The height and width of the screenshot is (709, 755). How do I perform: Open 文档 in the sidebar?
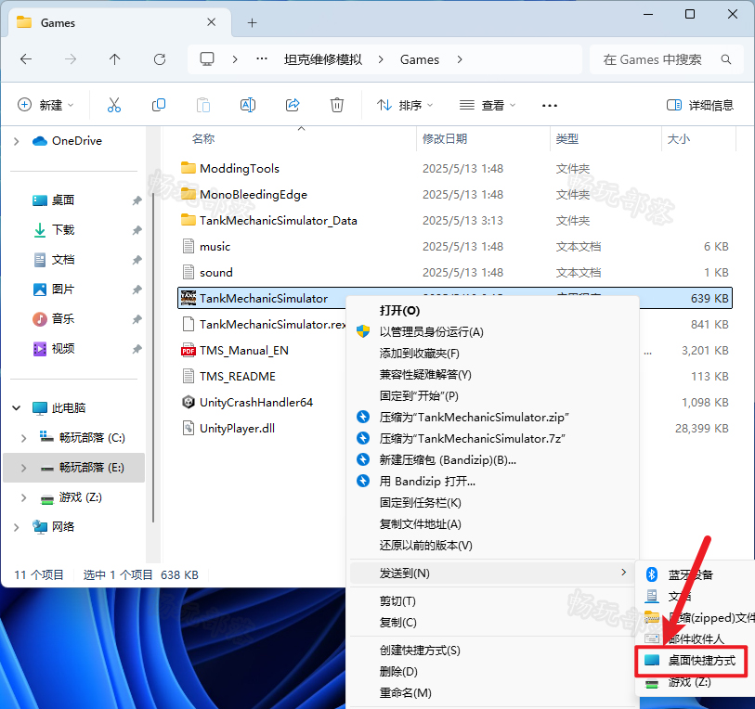coord(63,260)
